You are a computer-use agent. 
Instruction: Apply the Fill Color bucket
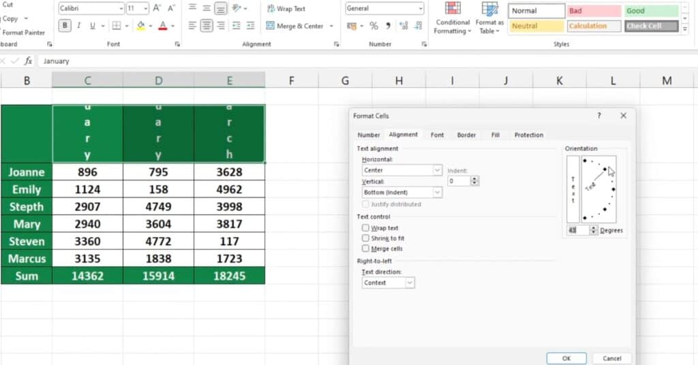[140, 26]
